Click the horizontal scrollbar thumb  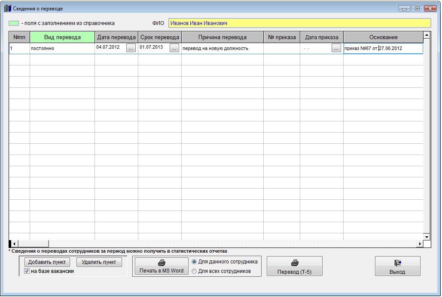pyautogui.click(x=34, y=244)
